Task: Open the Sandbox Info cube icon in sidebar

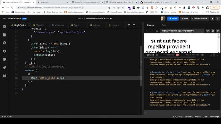Action: (4, 27)
